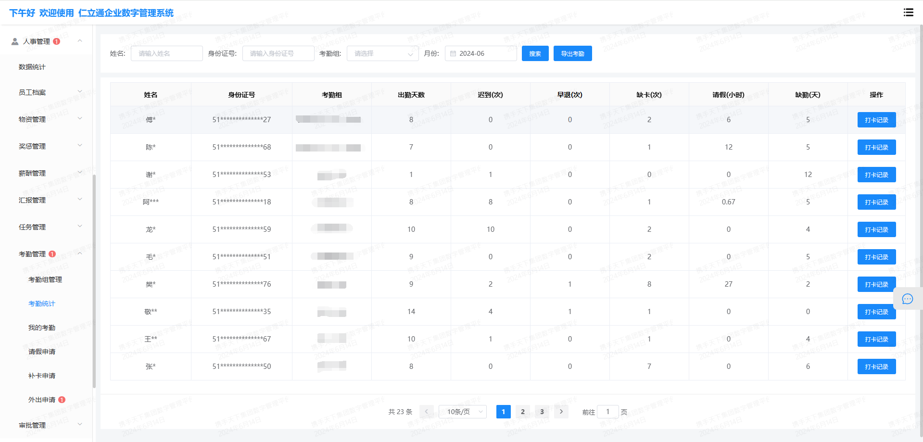Click previous page arrow in pagination
The height and width of the screenshot is (442, 923).
426,412
